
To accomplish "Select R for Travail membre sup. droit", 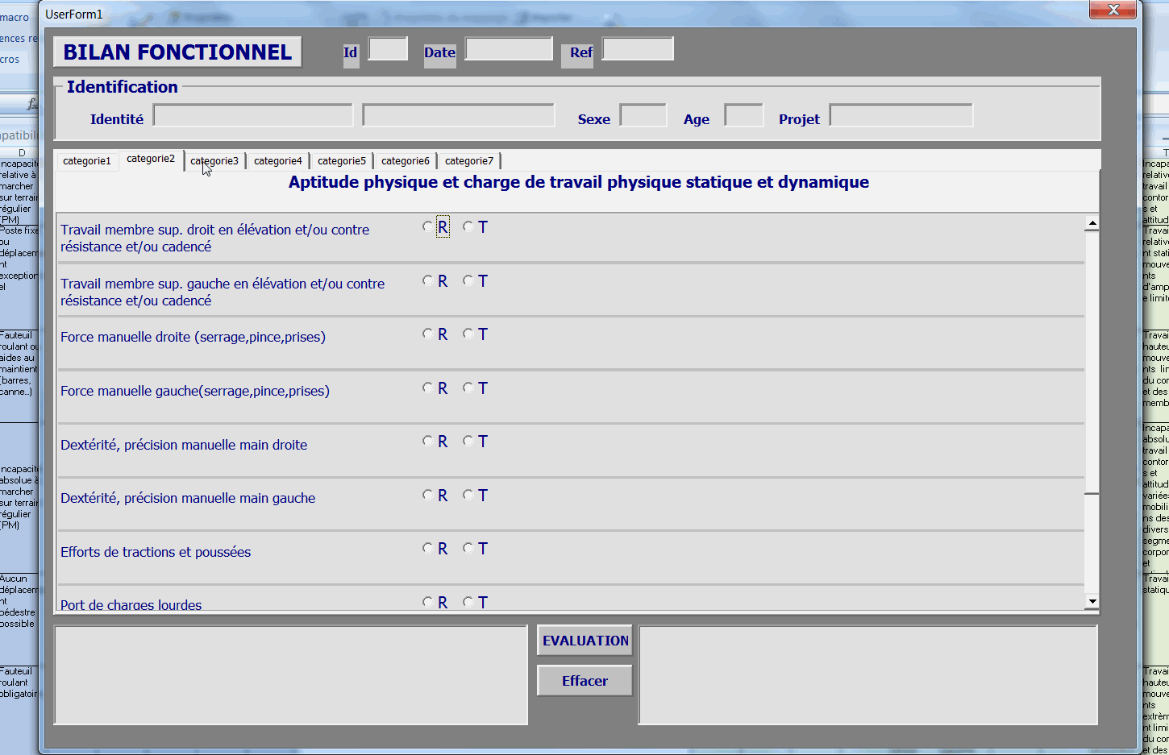I will click(x=428, y=227).
